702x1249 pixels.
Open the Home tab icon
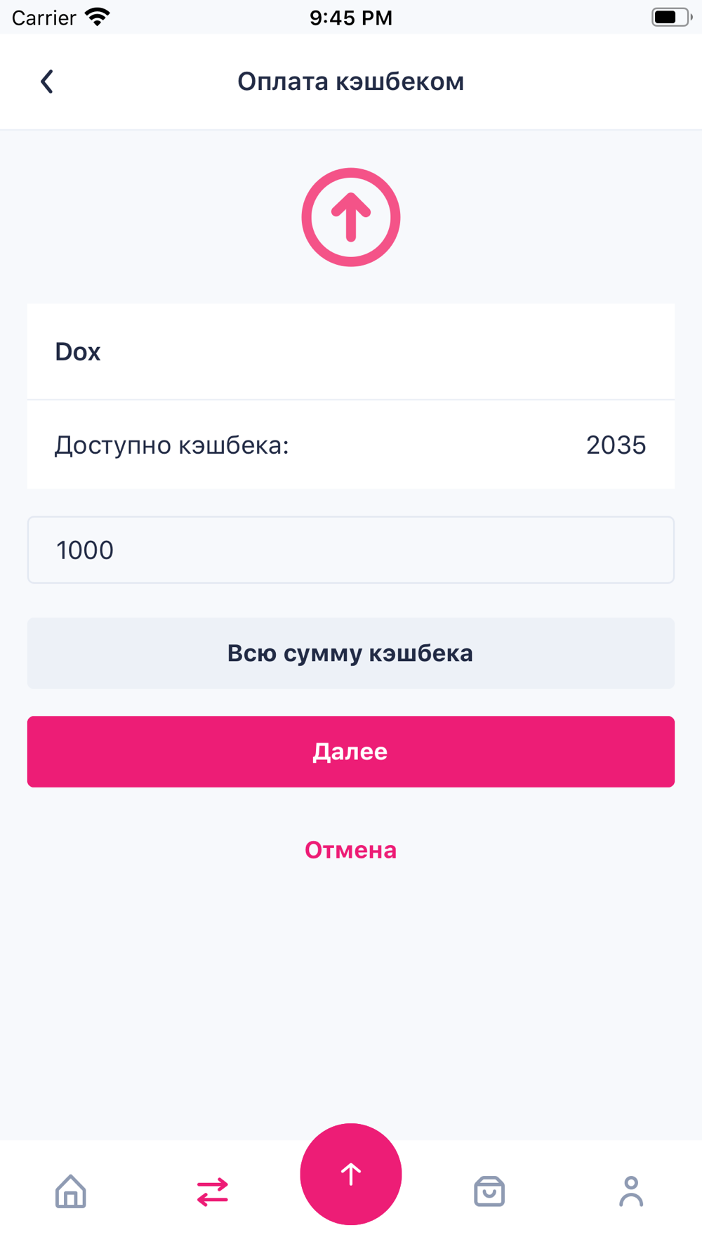pyautogui.click(x=71, y=1191)
